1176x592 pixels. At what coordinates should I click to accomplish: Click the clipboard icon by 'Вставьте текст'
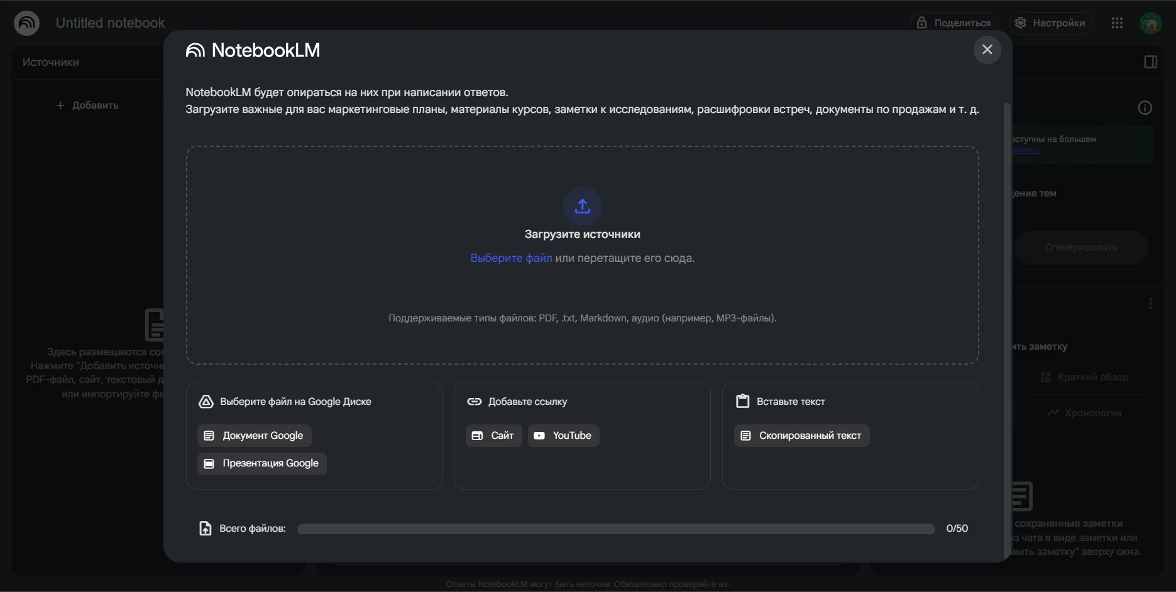pos(743,401)
